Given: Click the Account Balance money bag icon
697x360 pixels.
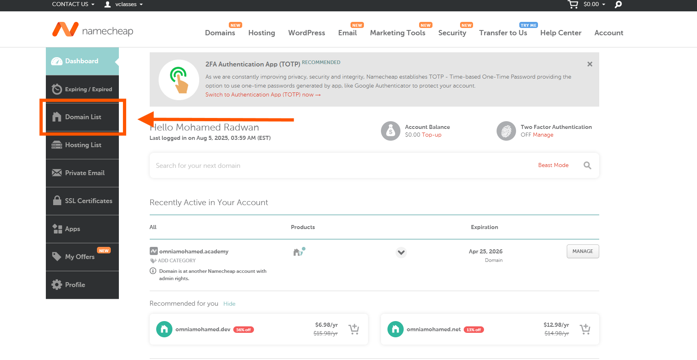Looking at the screenshot, I should click(x=391, y=131).
